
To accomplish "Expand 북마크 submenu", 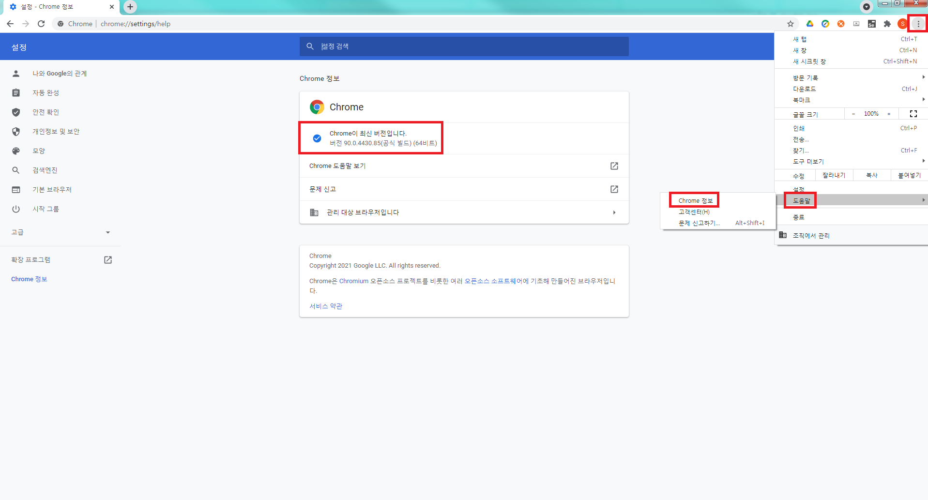I will coord(851,100).
